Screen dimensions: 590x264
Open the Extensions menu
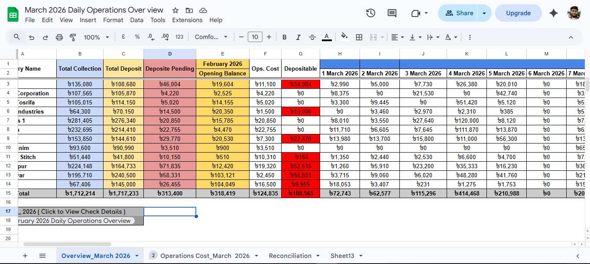pyautogui.click(x=187, y=20)
